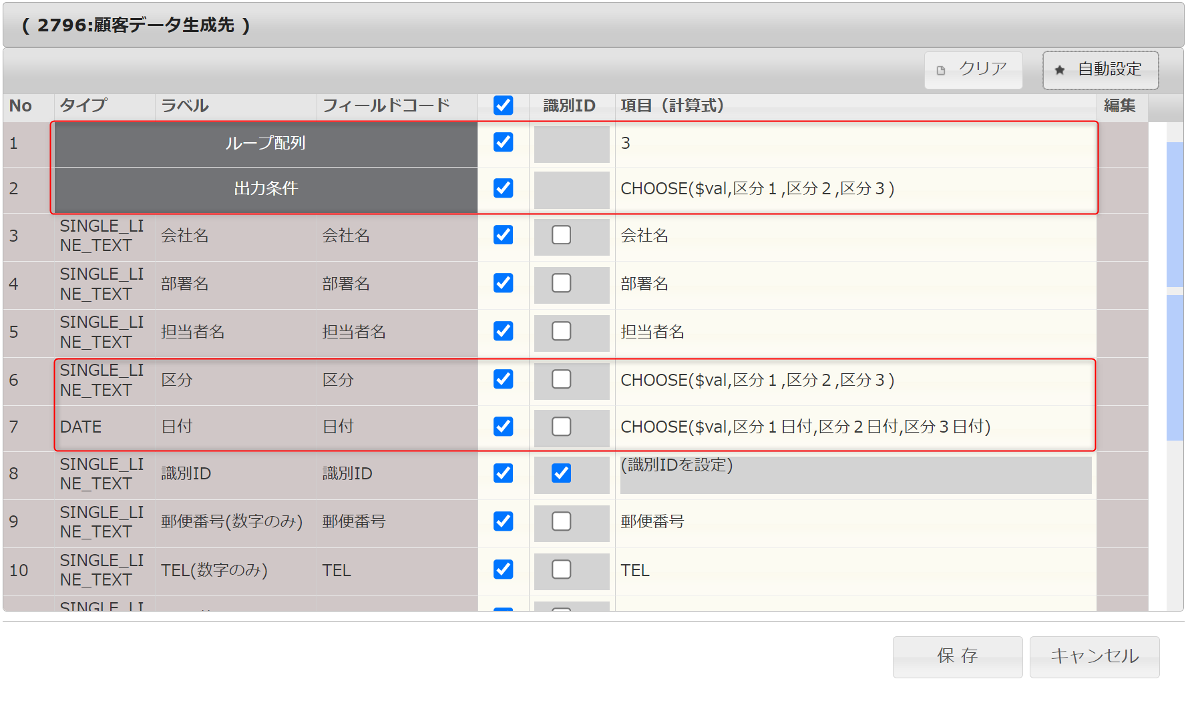Image resolution: width=1188 pixels, height=717 pixels.
Task: Click the 担当者名 formula field
Action: tap(855, 332)
